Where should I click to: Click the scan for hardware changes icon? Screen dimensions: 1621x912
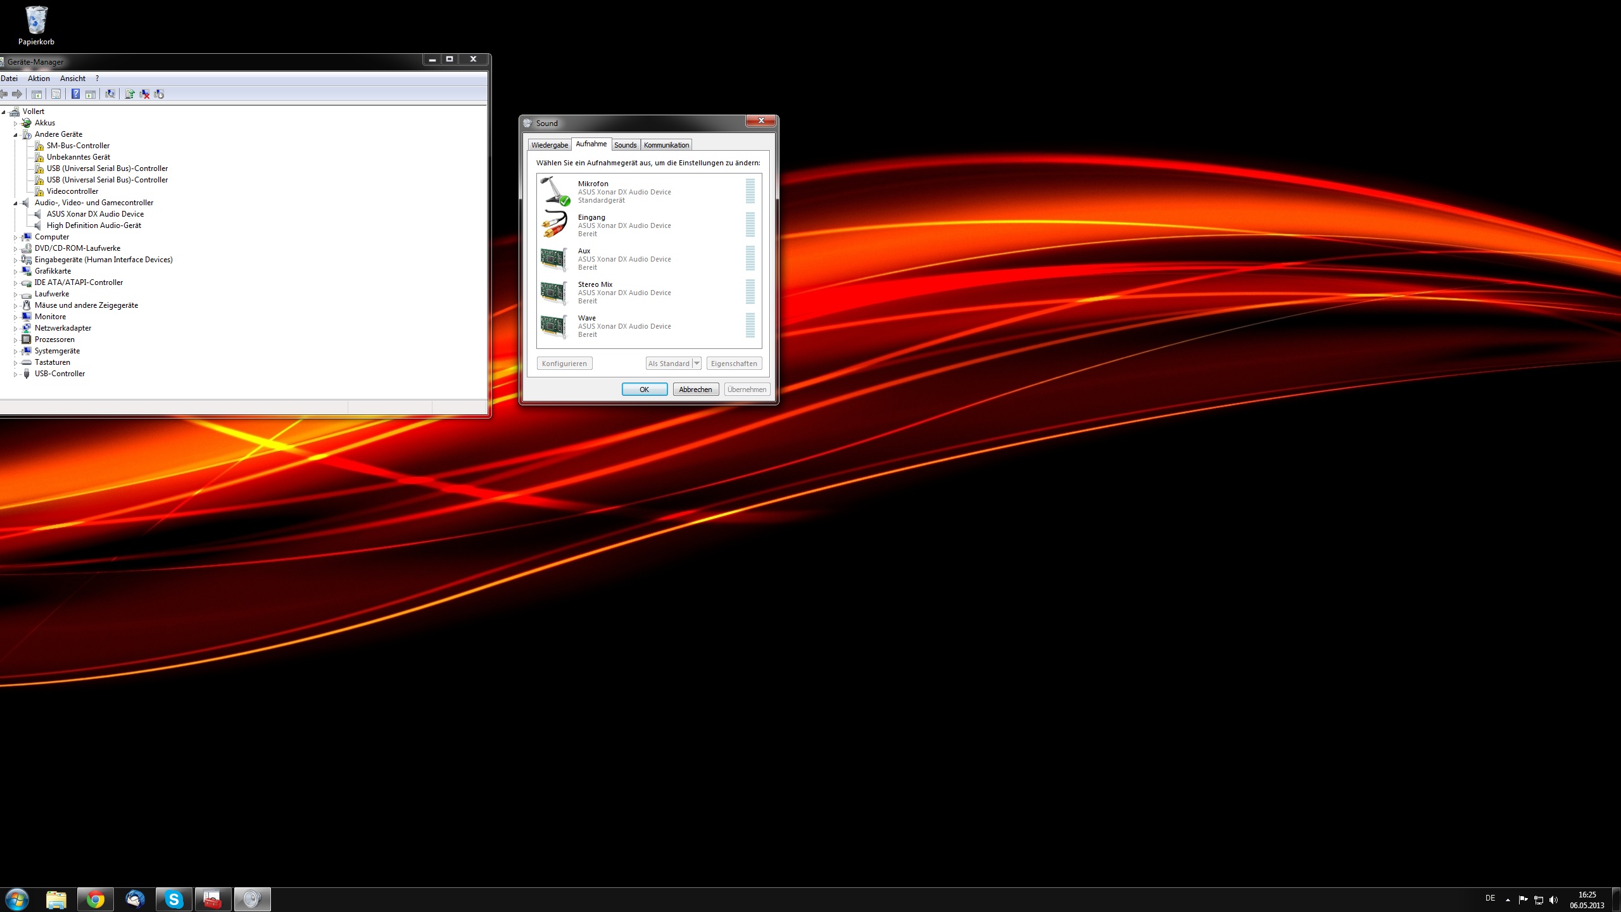(x=110, y=94)
